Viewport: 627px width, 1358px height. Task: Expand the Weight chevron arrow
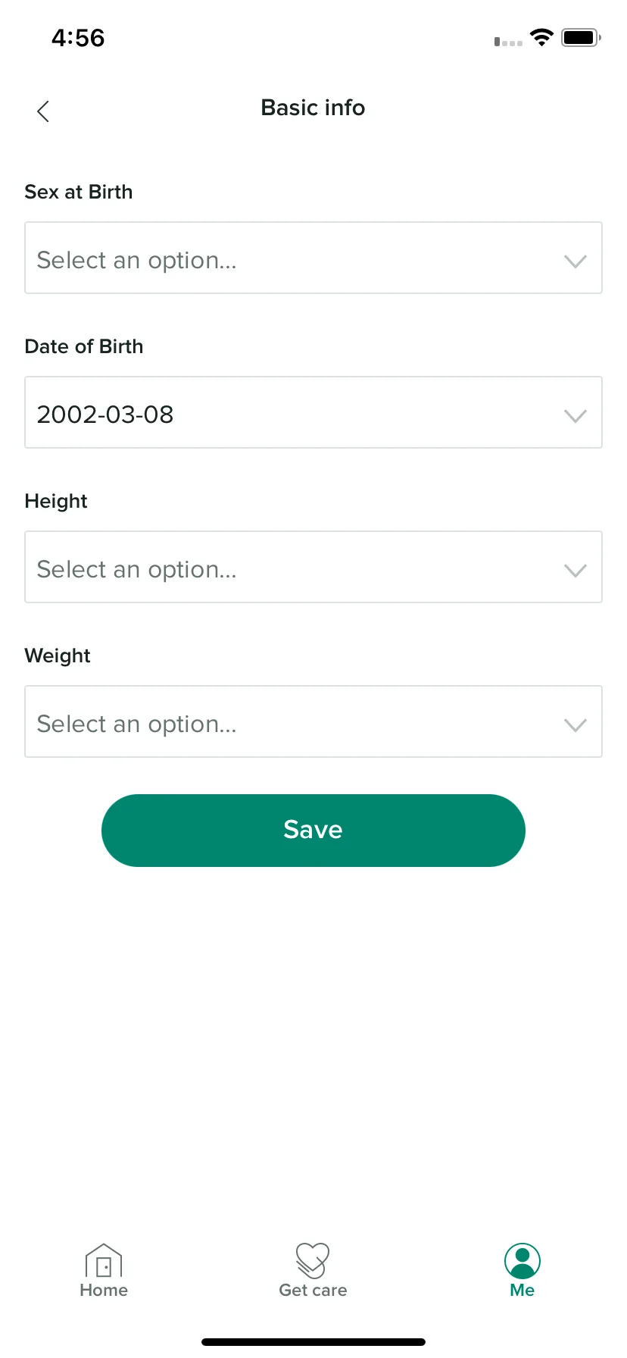tap(576, 725)
